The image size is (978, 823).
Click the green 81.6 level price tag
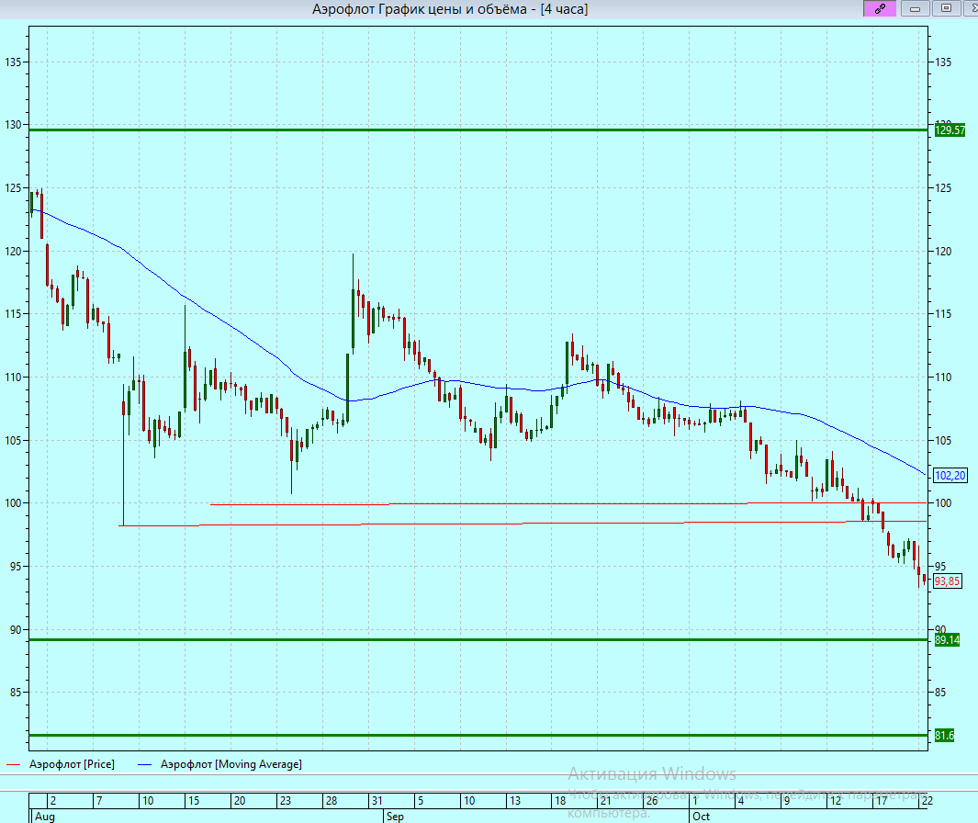[944, 736]
